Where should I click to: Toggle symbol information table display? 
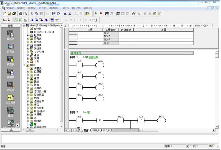(x=25, y=20)
